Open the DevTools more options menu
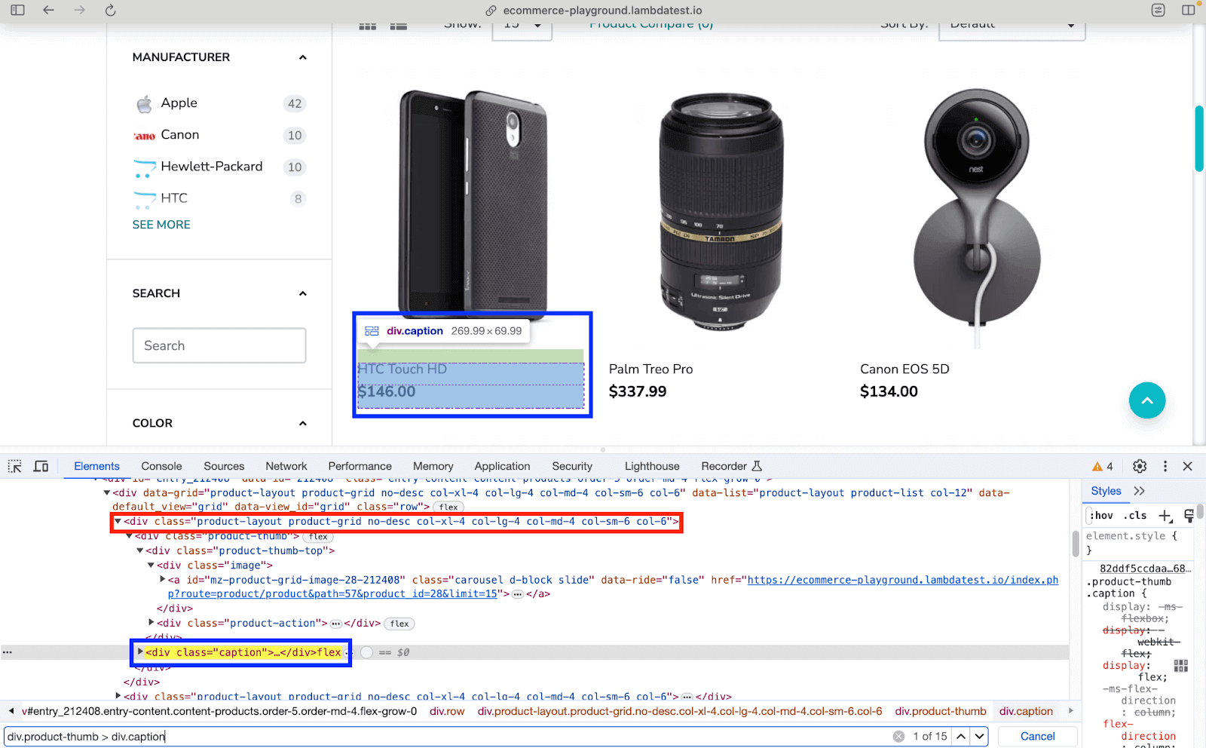This screenshot has width=1206, height=748. 1165,466
